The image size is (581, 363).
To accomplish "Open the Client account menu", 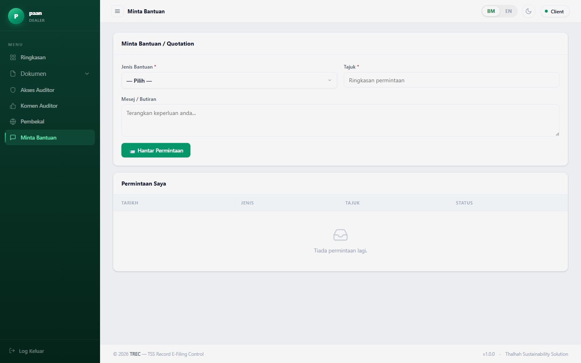I will (555, 11).
